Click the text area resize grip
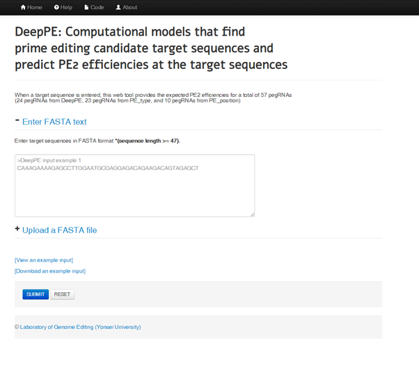The height and width of the screenshot is (366, 419). coord(252,214)
